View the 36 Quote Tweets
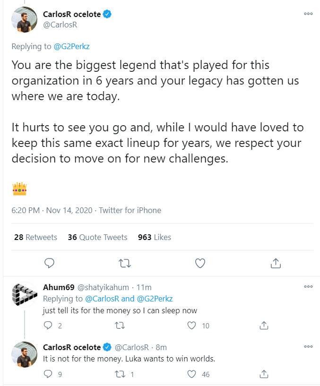The height and width of the screenshot is (386, 320). click(x=97, y=237)
